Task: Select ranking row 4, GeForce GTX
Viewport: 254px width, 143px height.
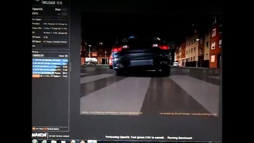Action: 50,70
